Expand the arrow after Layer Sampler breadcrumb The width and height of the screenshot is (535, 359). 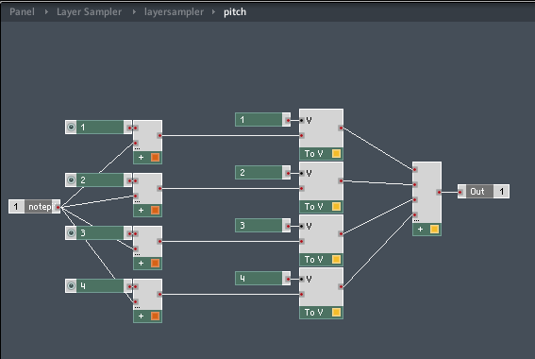click(134, 12)
